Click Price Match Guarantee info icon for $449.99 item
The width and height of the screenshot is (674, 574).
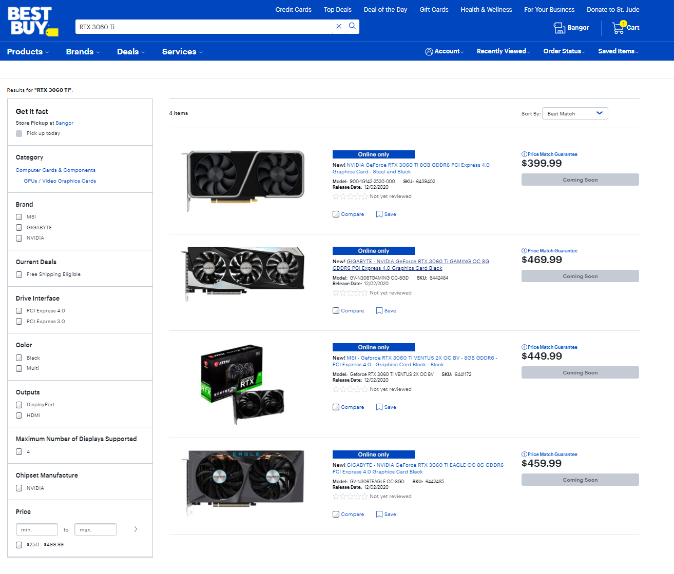pos(524,347)
